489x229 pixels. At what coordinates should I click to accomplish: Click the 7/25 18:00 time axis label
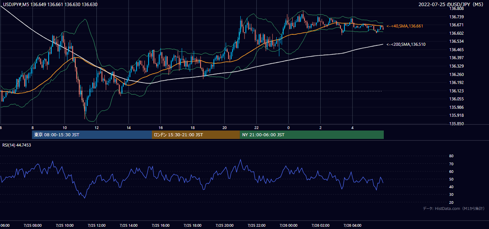click(x=192, y=226)
